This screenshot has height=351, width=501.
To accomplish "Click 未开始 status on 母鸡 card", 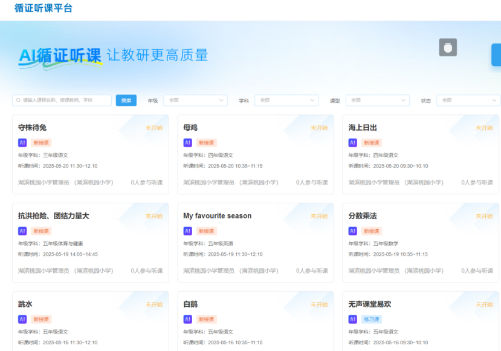I will 319,128.
